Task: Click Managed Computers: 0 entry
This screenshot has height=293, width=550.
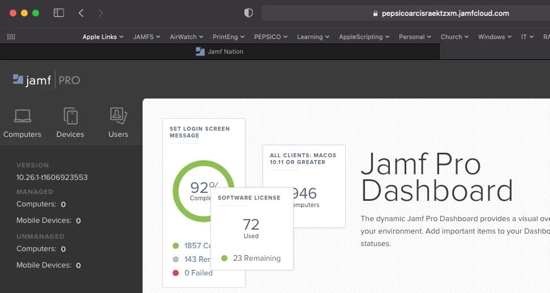Action: click(x=41, y=204)
